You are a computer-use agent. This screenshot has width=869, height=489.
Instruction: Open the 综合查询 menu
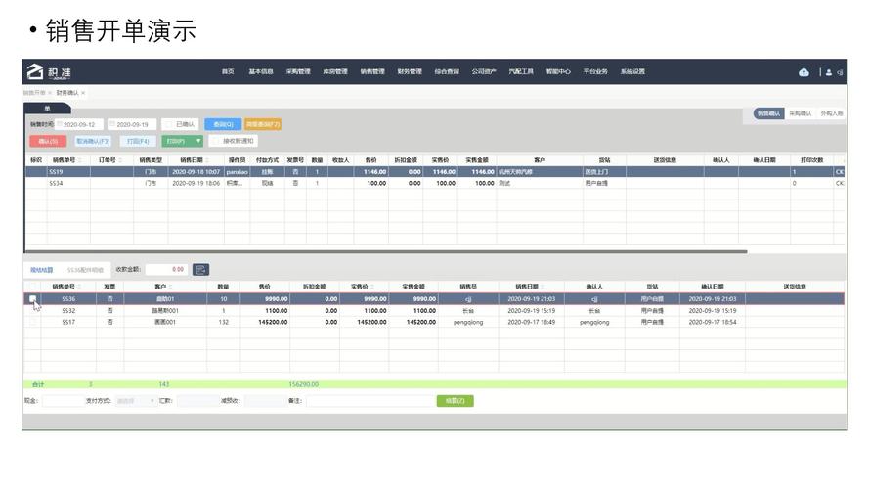tap(447, 71)
